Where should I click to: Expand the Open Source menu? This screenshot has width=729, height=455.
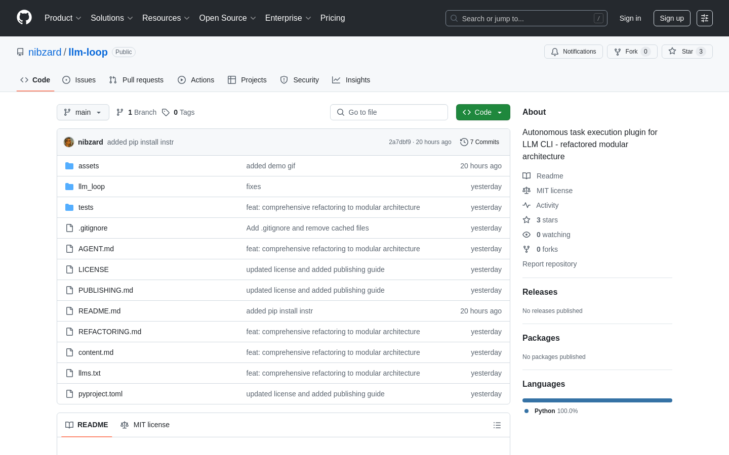[x=228, y=18]
